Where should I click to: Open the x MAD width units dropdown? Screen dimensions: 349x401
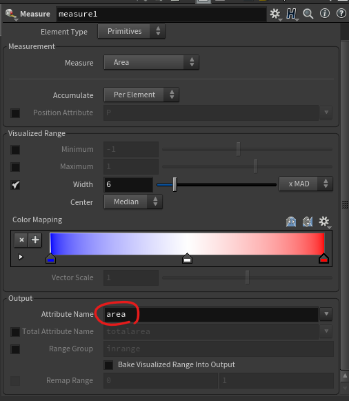[306, 184]
